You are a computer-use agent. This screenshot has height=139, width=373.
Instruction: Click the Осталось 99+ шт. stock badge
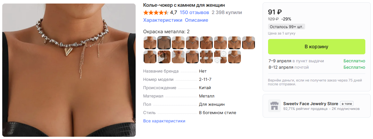[287, 27]
